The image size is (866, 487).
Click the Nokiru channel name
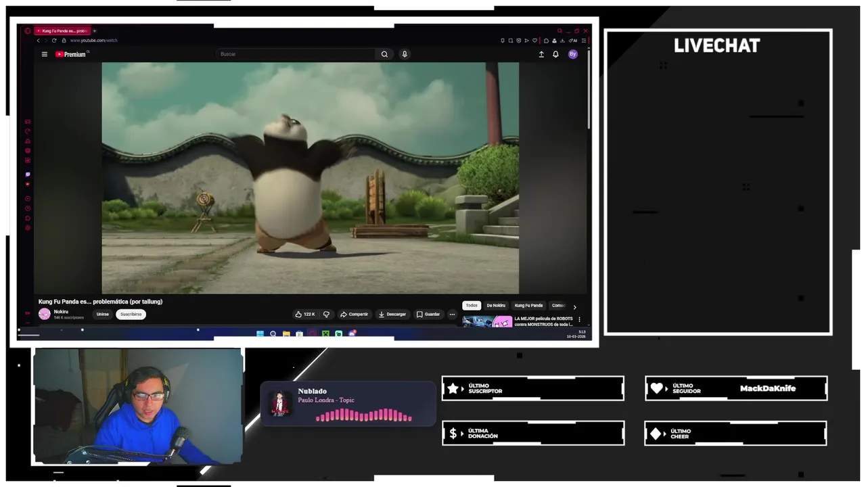tap(61, 312)
